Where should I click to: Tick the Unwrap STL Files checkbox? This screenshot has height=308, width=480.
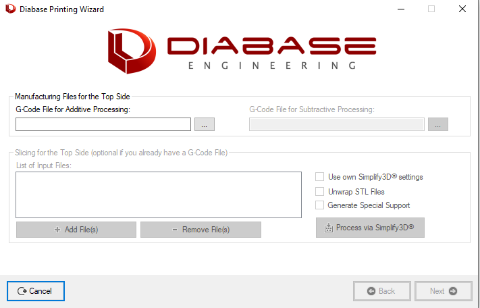coord(319,191)
